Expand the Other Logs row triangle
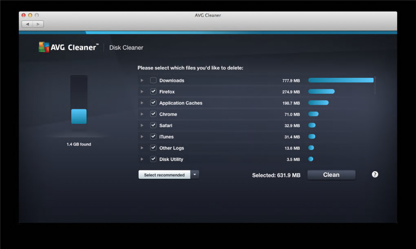 [x=142, y=148]
